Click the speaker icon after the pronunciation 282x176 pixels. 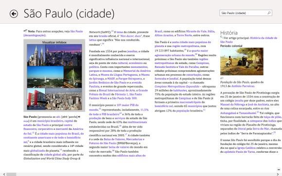(79, 117)
